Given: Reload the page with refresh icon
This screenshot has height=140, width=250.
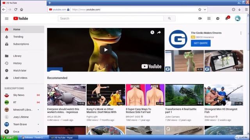Looking at the screenshot, I should 16,9.
